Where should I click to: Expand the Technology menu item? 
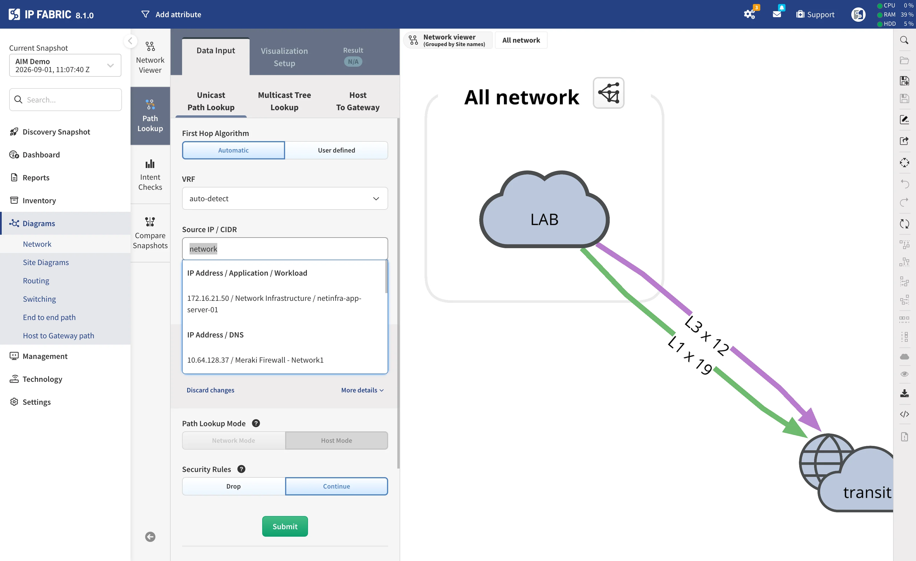[x=66, y=379]
